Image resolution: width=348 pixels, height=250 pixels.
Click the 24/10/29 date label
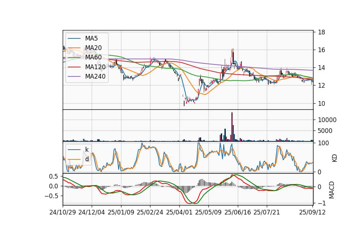[x=63, y=212]
